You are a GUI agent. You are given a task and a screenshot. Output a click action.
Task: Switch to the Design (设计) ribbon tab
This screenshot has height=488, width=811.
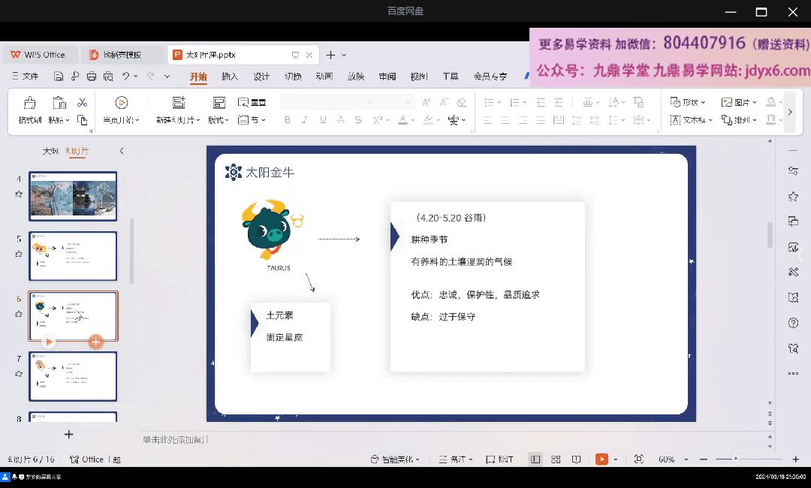coord(261,77)
